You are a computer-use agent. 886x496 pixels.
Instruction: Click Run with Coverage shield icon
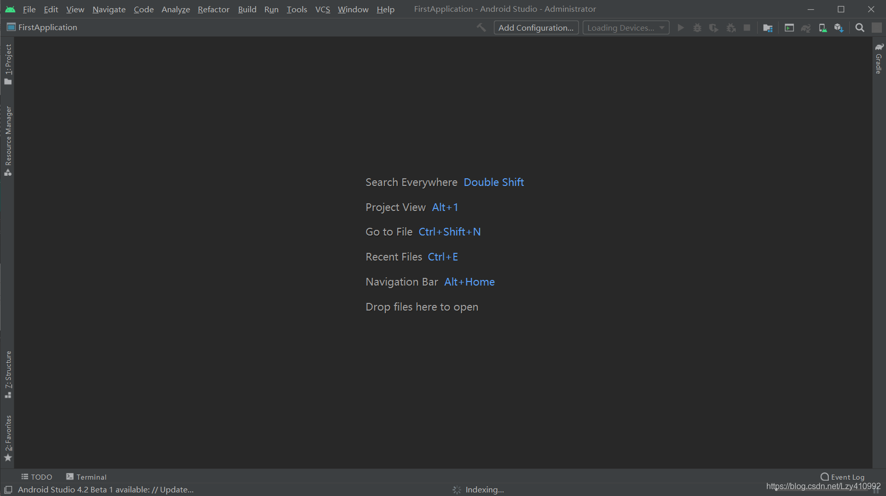point(714,28)
